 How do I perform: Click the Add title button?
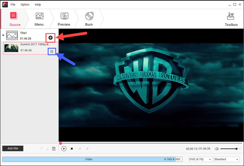pos(13,148)
